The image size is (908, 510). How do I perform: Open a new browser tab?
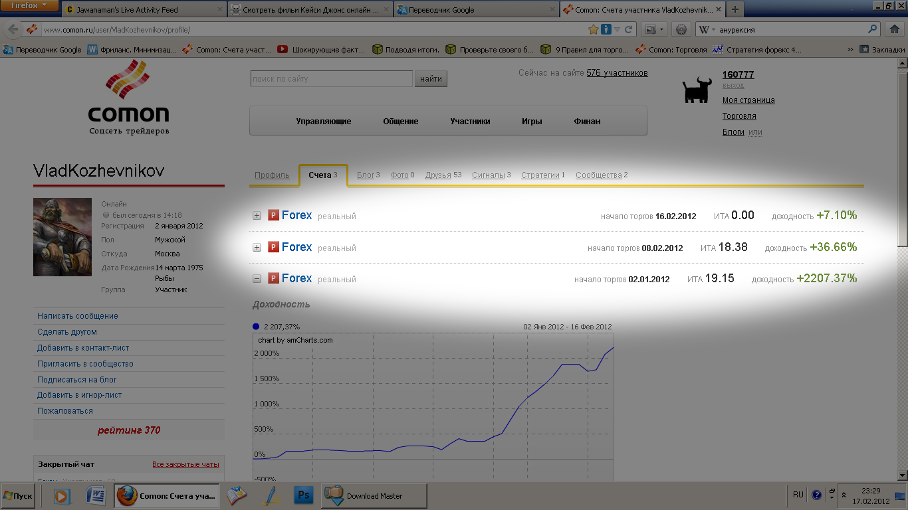pyautogui.click(x=735, y=10)
